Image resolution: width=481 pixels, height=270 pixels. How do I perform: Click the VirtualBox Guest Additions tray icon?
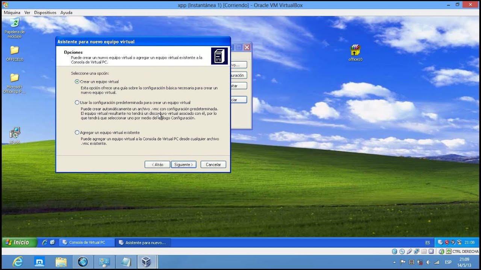coord(459,243)
